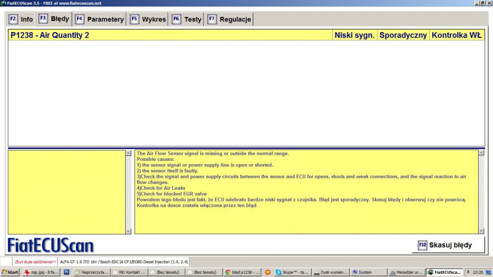Viewport: 493px width, 277px height.
Task: Switch to RE: Kontakt taskbar window
Action: [129, 272]
